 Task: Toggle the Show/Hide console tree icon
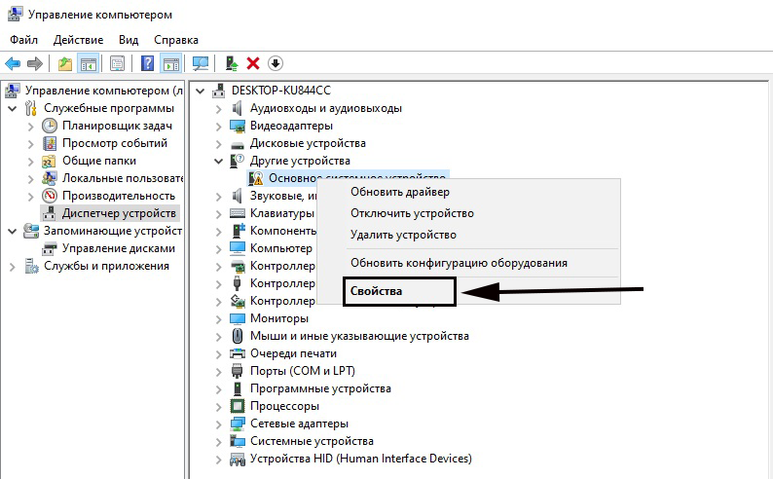pos(89,63)
